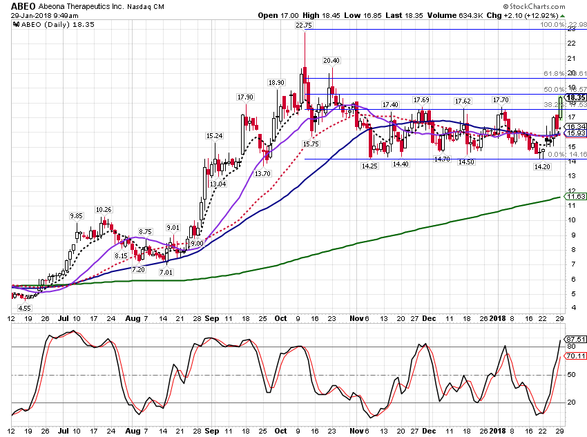Click the 14.20 low price label
This screenshot has width=587, height=437.
pyautogui.click(x=542, y=166)
